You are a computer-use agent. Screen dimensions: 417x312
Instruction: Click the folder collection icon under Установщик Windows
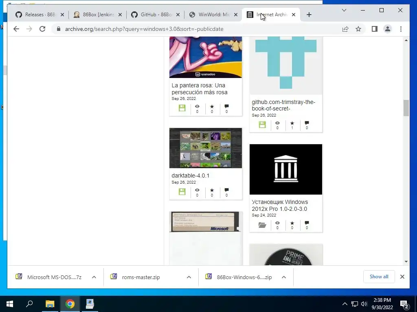(262, 225)
